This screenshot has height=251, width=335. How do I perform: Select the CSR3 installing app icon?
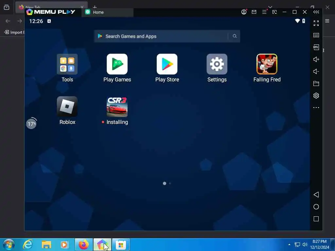pos(117,107)
